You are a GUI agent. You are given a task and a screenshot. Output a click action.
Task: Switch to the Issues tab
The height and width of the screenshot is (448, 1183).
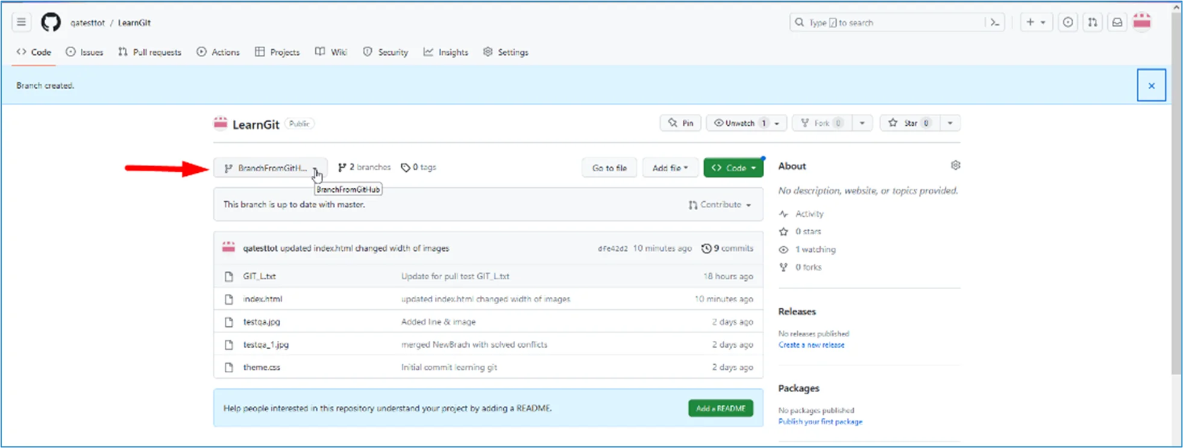(x=84, y=52)
